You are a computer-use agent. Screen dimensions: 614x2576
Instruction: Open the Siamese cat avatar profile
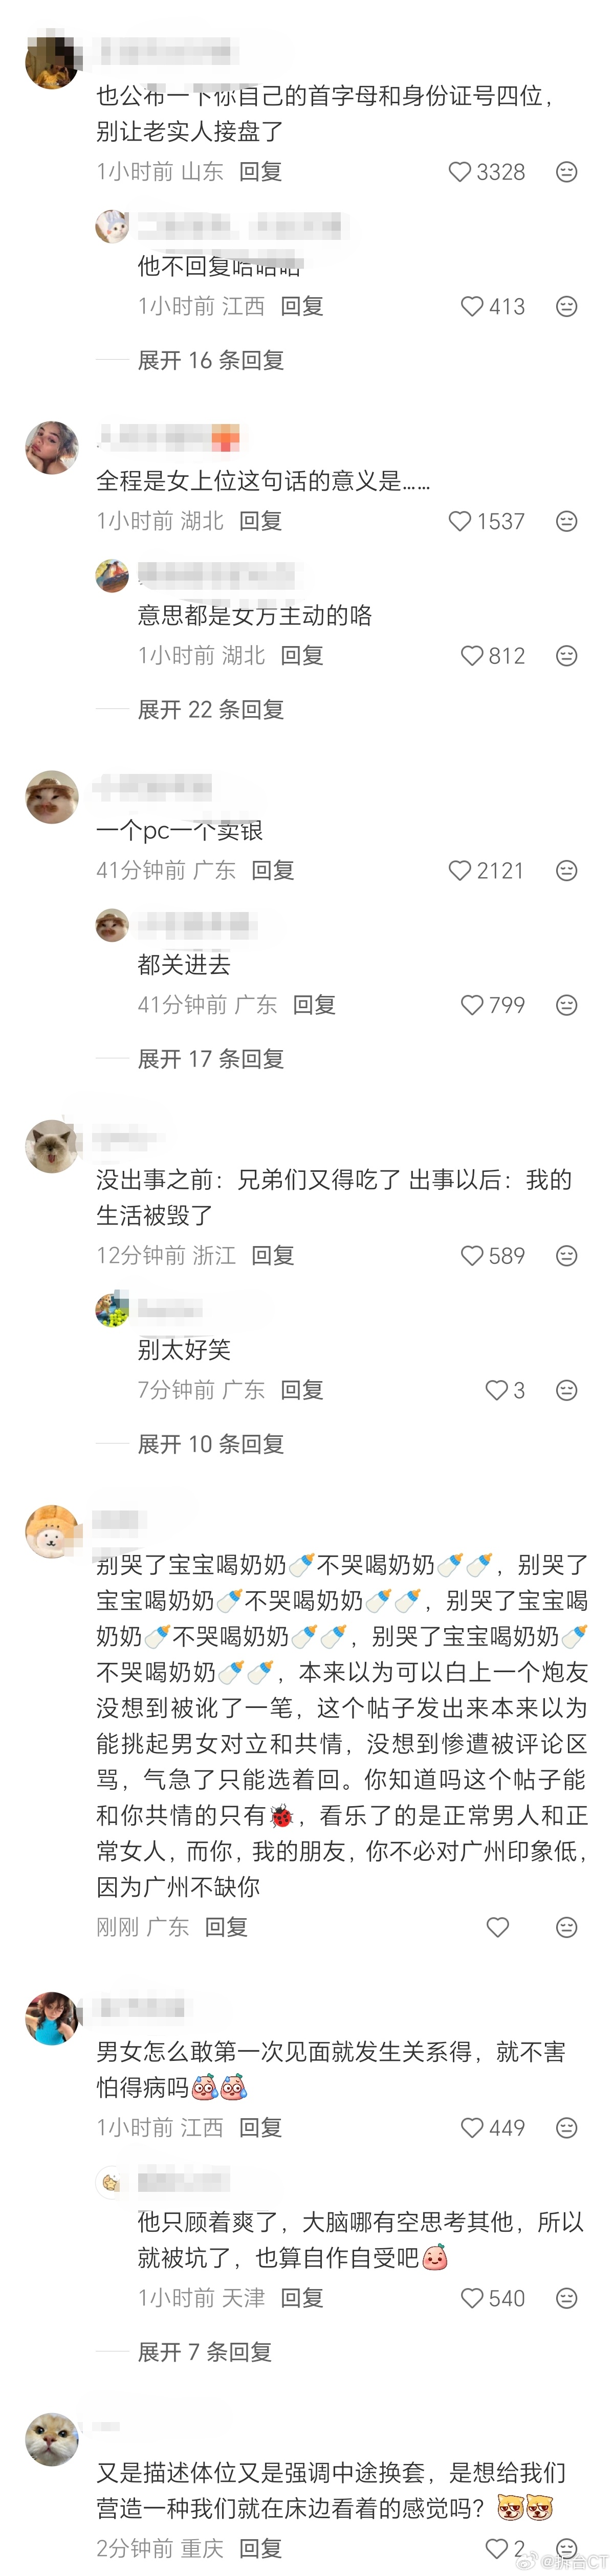(52, 1146)
